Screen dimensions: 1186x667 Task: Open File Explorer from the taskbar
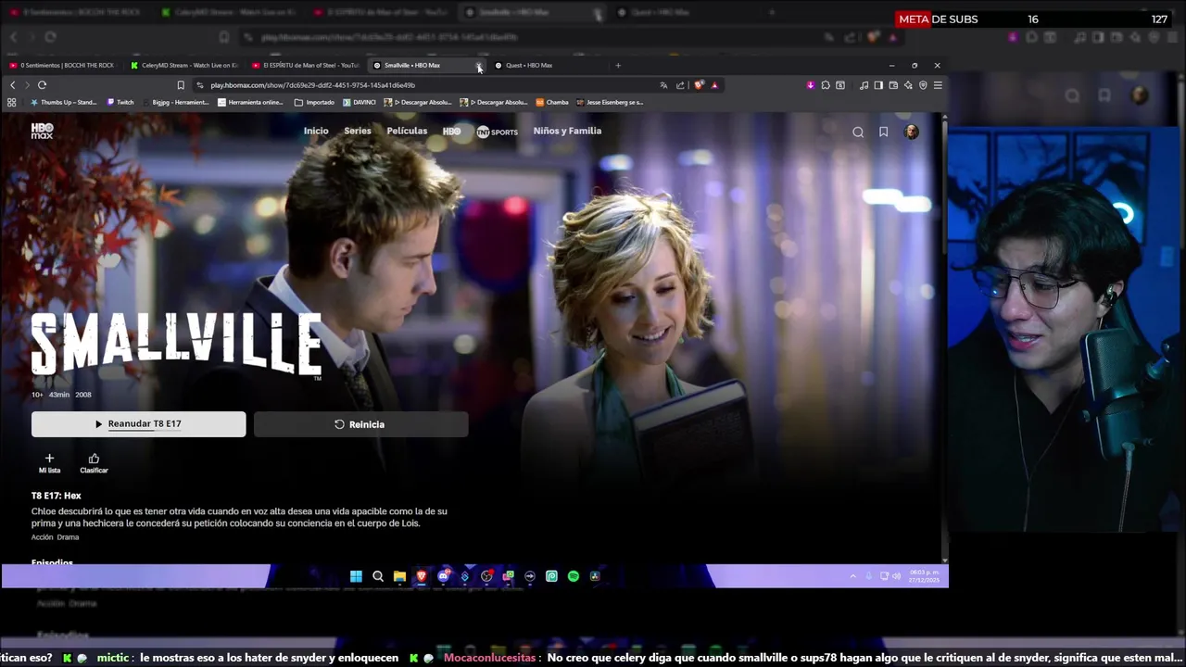coord(399,576)
